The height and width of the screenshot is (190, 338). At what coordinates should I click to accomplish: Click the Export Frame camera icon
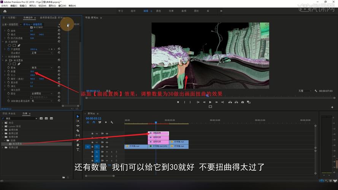click(243, 102)
